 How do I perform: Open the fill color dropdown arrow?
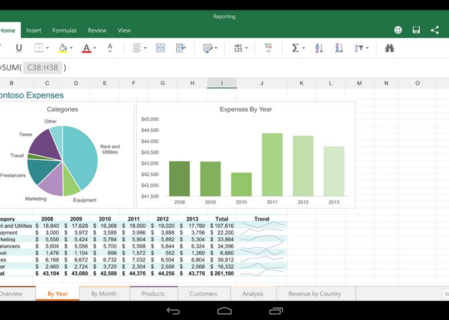71,48
